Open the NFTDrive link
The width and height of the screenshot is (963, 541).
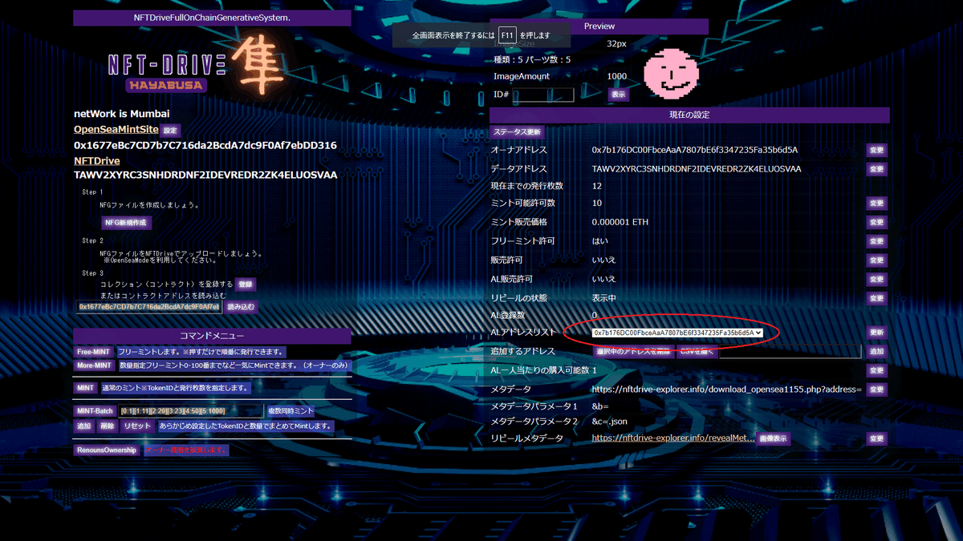97,161
